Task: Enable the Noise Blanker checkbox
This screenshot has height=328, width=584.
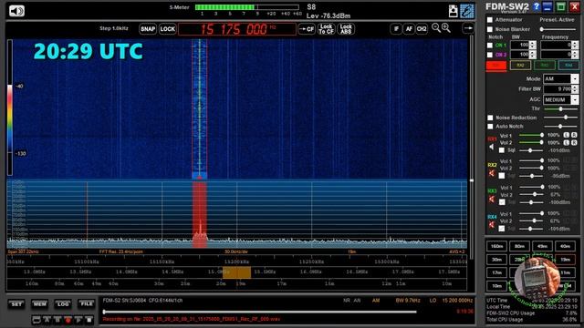Action: point(490,29)
